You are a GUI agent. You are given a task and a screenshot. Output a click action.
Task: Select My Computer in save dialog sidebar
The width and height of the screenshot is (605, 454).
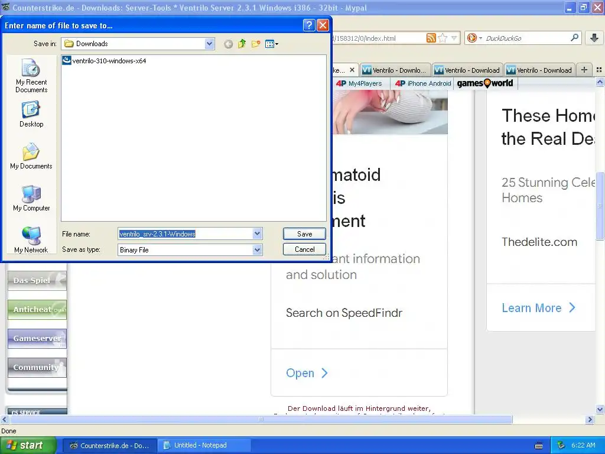click(31, 198)
